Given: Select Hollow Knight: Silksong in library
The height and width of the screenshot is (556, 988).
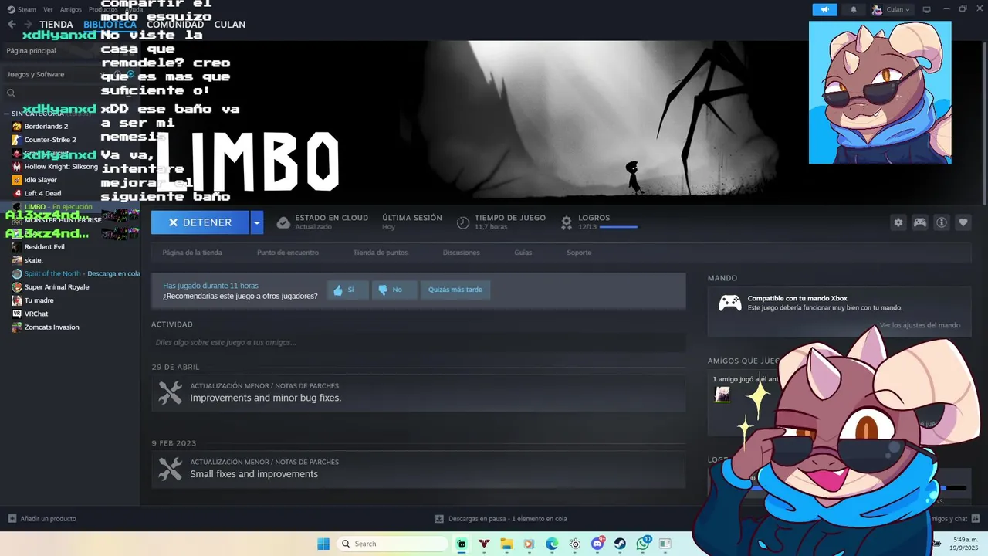Looking at the screenshot, I should 61,167.
